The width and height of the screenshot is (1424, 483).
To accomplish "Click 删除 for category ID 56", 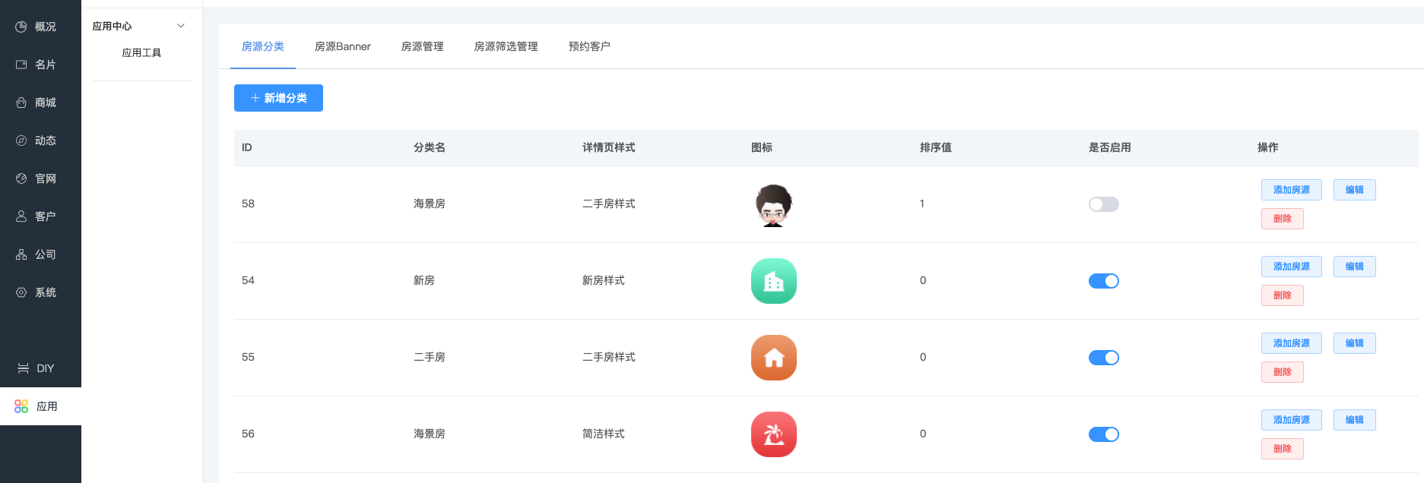I will (x=1283, y=449).
